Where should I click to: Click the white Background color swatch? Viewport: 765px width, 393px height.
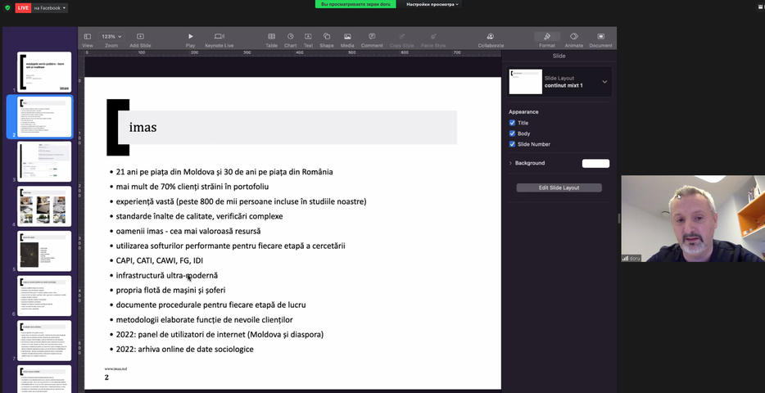tap(595, 163)
